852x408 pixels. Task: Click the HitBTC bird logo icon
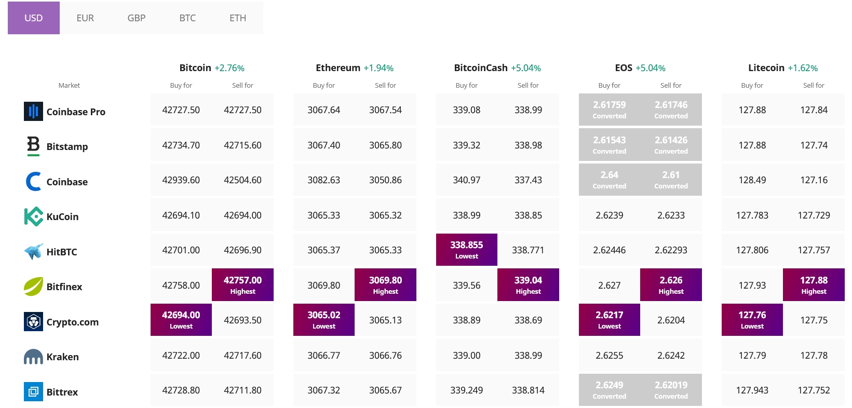pyautogui.click(x=33, y=251)
